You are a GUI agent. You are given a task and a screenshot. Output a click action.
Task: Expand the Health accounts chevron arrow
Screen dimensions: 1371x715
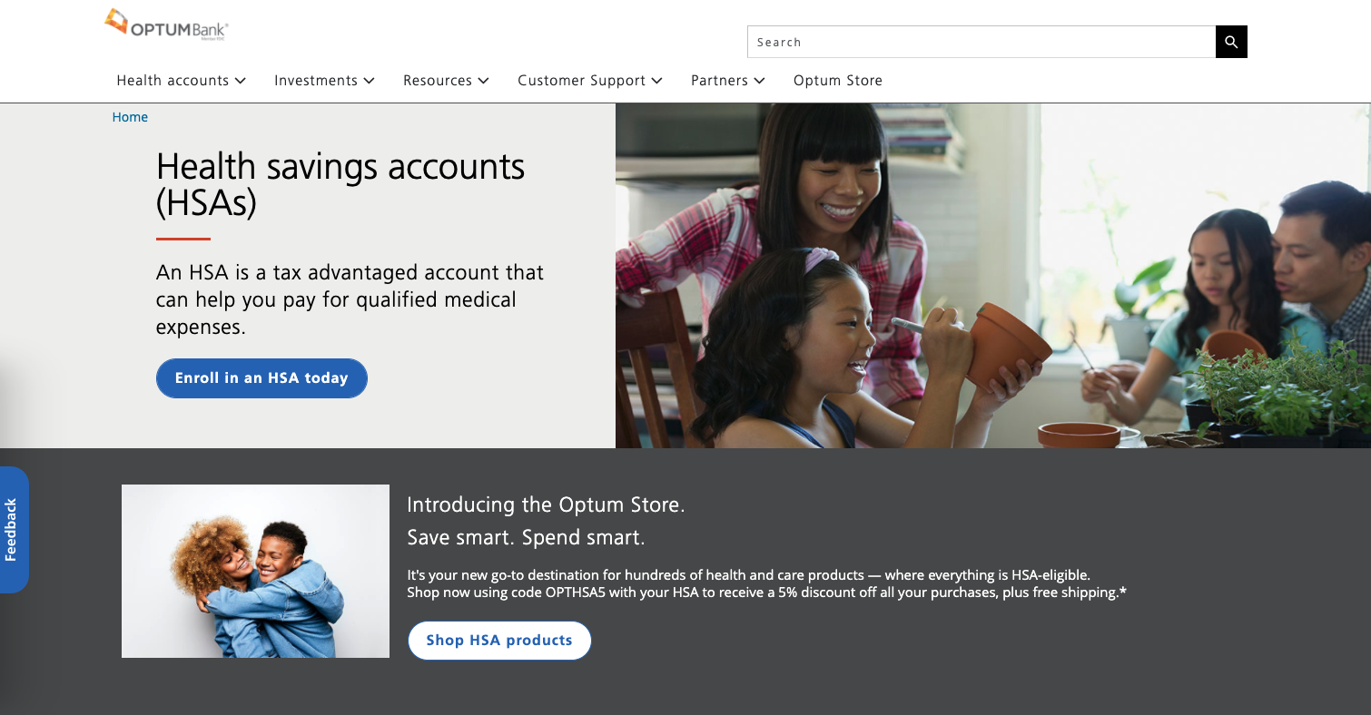[x=241, y=81]
